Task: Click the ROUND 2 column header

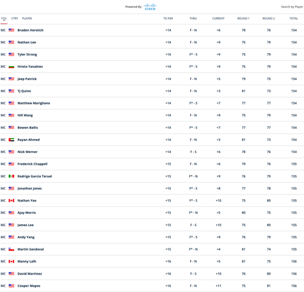Action: pyautogui.click(x=268, y=19)
